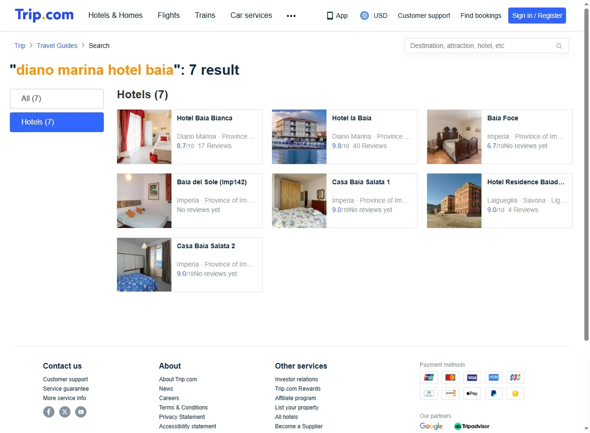This screenshot has height=433, width=590.
Task: Select the Hotels (7) filter tab
Action: tap(57, 122)
